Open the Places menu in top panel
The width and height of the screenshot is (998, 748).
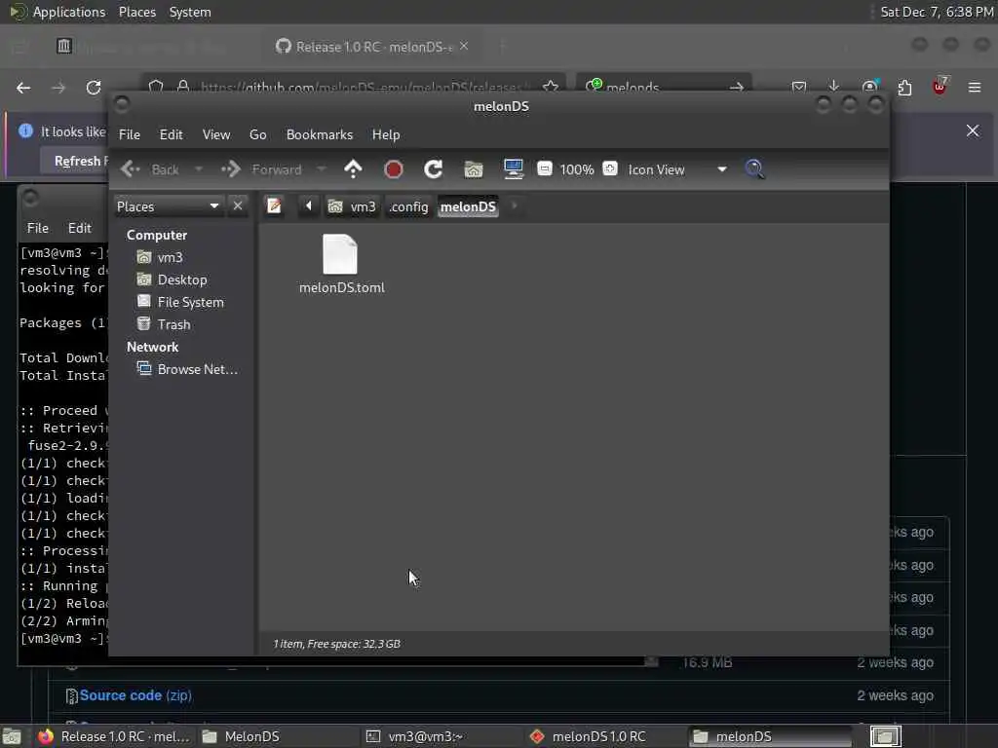[136, 12]
